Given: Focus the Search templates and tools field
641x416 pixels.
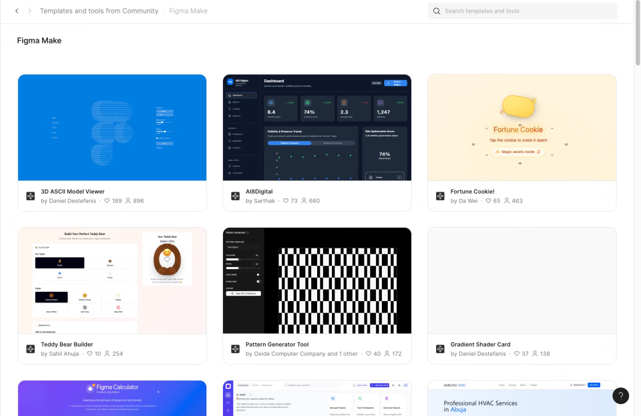Looking at the screenshot, I should coord(522,11).
